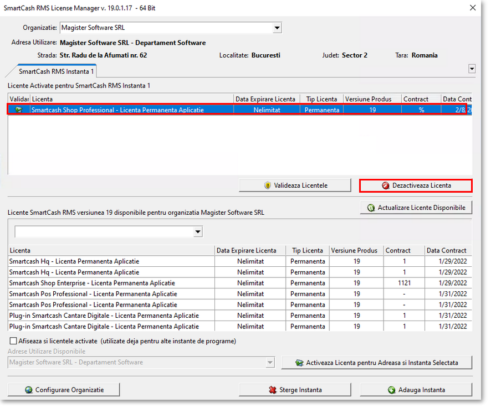Click Actualizare Licente Disponibile button
Image resolution: width=491 pixels, height=408 pixels.
click(x=416, y=208)
